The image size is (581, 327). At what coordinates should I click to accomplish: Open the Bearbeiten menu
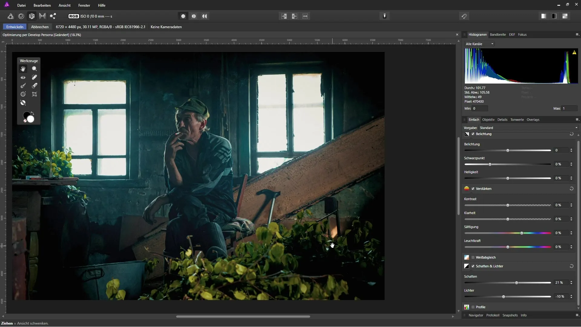(42, 5)
